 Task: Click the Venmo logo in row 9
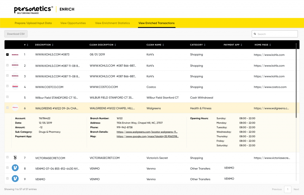[x=15, y=178]
